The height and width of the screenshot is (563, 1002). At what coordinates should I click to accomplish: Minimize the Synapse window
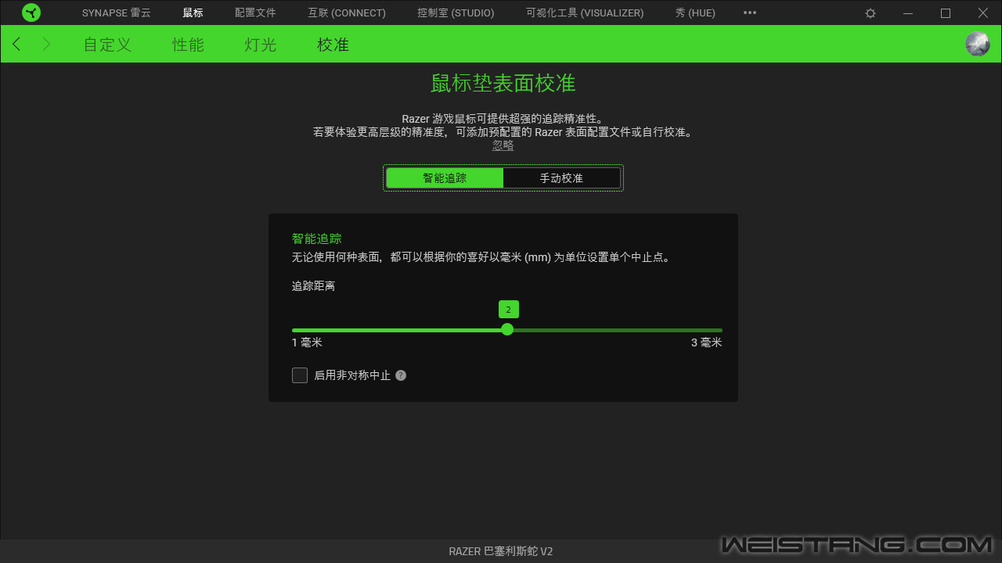tap(908, 13)
